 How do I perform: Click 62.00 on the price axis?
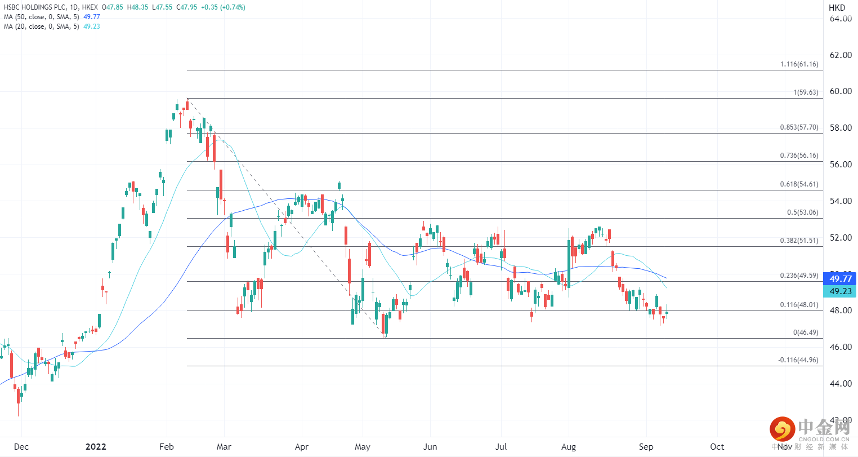pyautogui.click(x=841, y=55)
